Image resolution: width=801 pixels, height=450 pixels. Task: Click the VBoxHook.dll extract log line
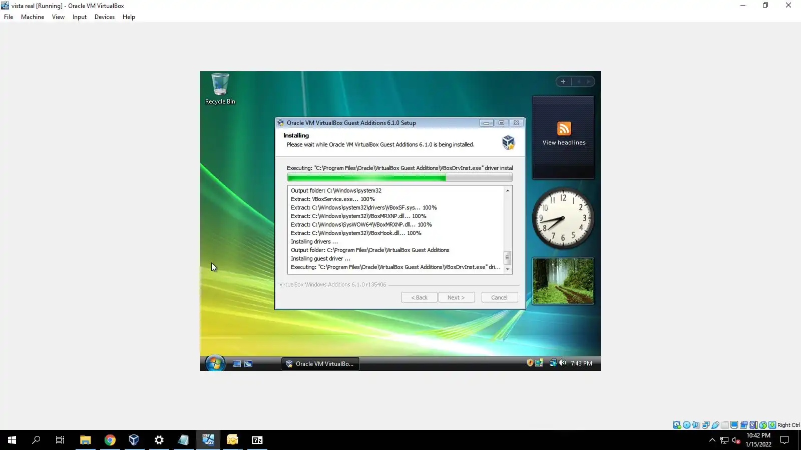tap(356, 233)
